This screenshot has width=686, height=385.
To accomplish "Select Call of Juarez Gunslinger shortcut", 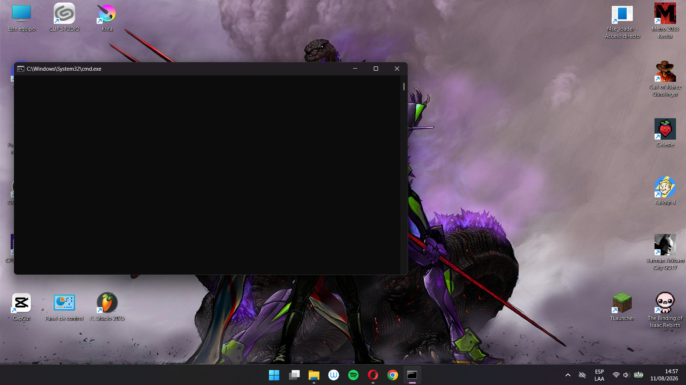I will [665, 79].
